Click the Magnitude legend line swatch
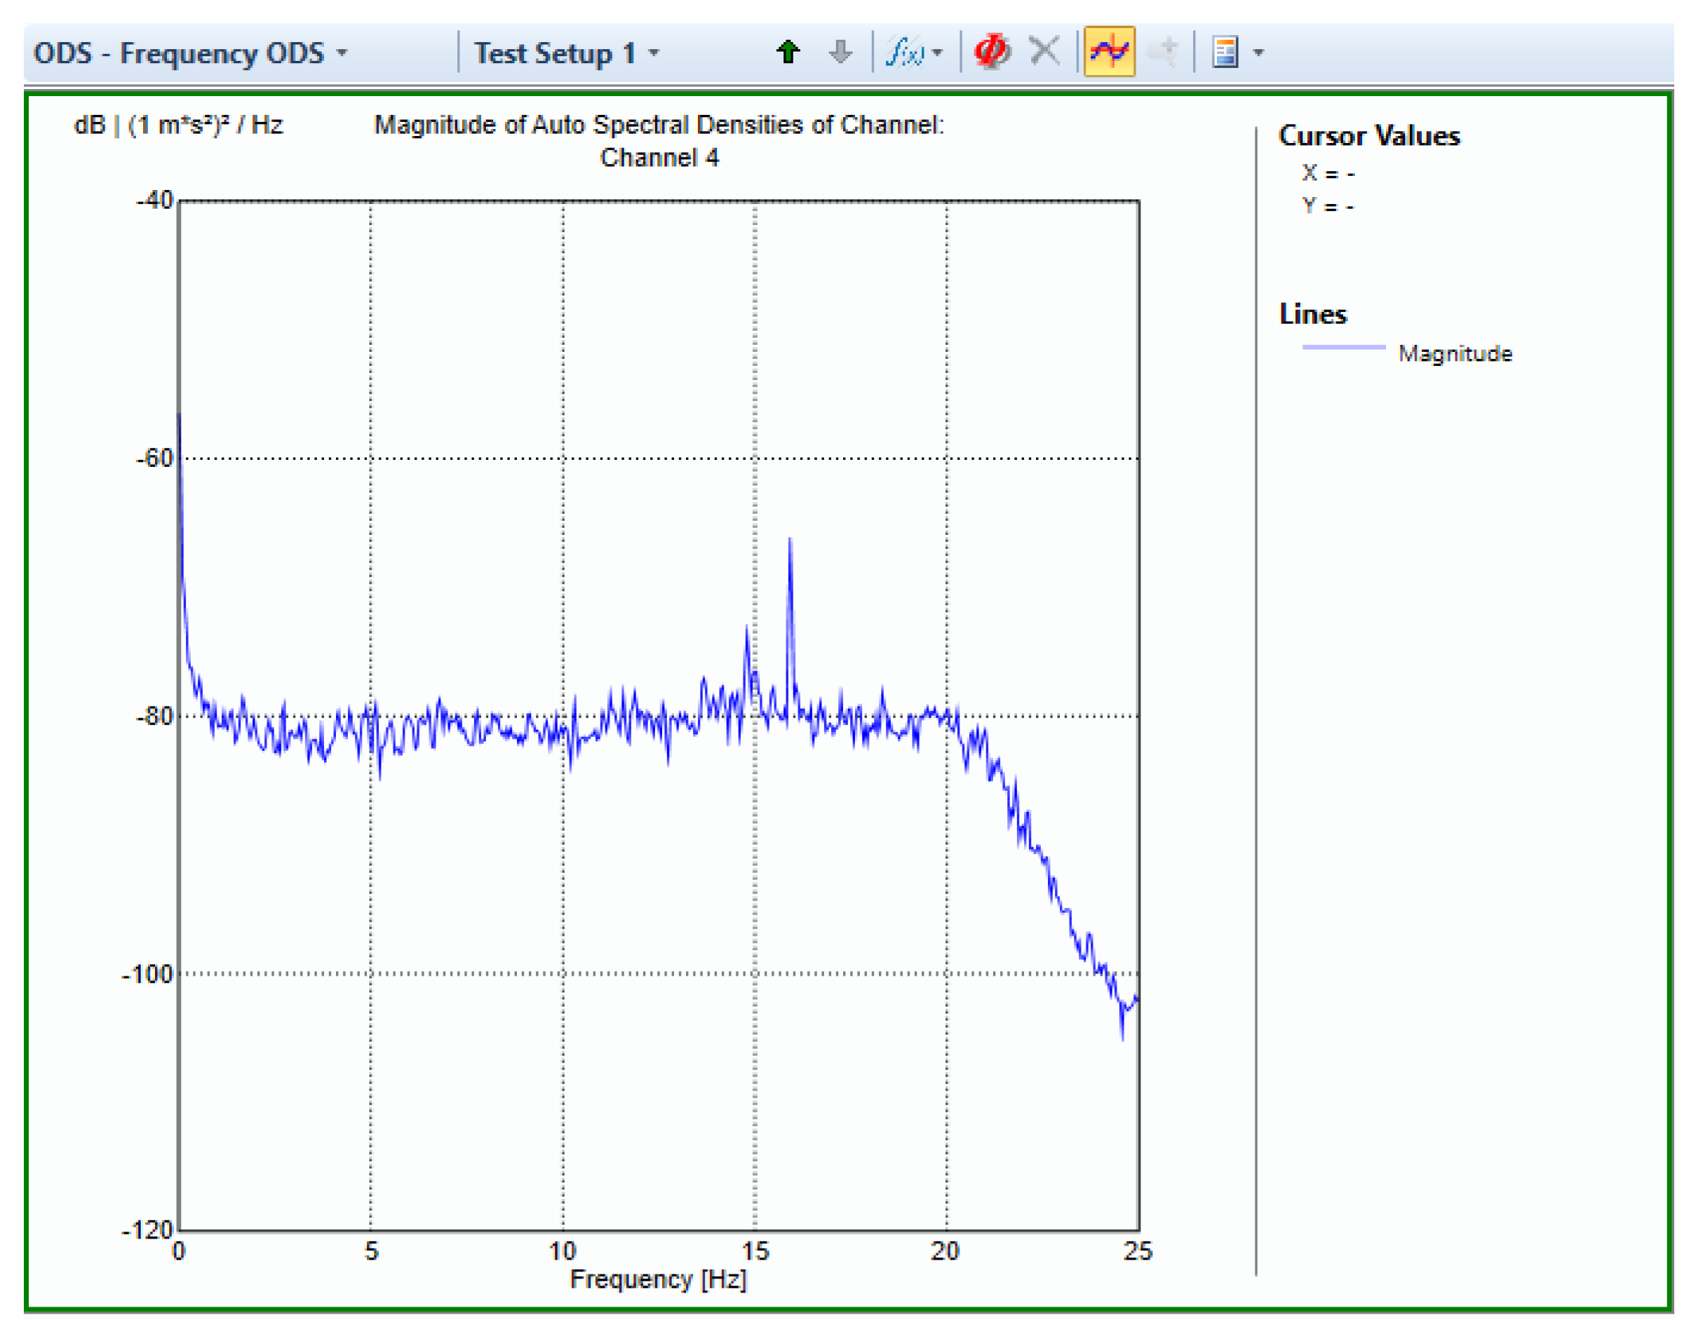This screenshot has height=1336, width=1696. pyautogui.click(x=1343, y=347)
